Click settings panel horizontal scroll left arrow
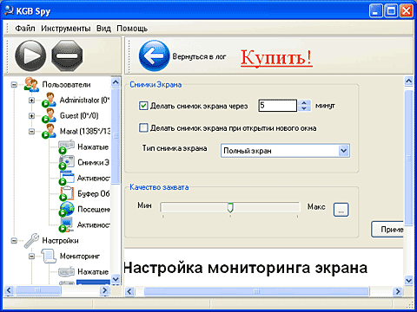417x312 pixels. click(x=129, y=291)
